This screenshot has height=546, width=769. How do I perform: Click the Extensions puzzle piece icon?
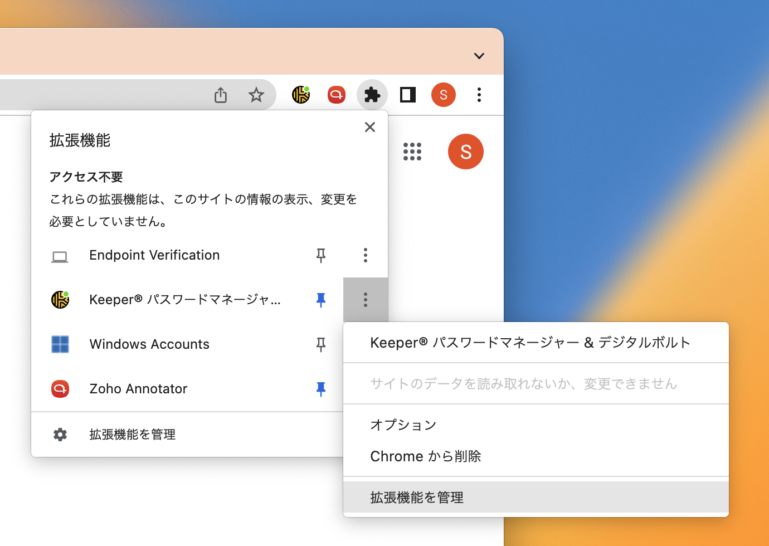(x=372, y=95)
